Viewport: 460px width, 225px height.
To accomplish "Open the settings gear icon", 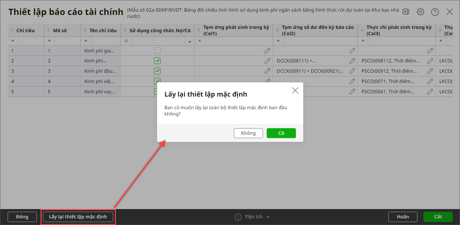I will pyautogui.click(x=420, y=12).
